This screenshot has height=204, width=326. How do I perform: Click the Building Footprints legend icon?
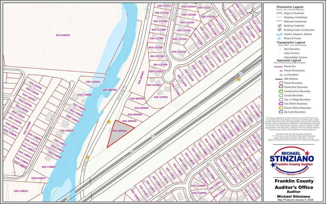[x=279, y=26]
